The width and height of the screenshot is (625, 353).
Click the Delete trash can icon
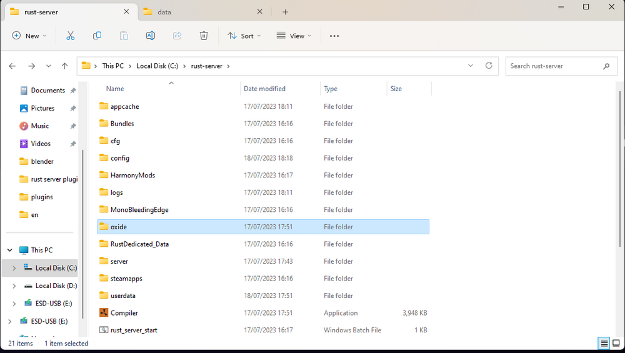tap(204, 36)
